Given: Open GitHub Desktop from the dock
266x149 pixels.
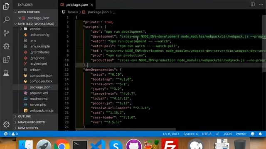Looking at the screenshot, I should [134, 144].
